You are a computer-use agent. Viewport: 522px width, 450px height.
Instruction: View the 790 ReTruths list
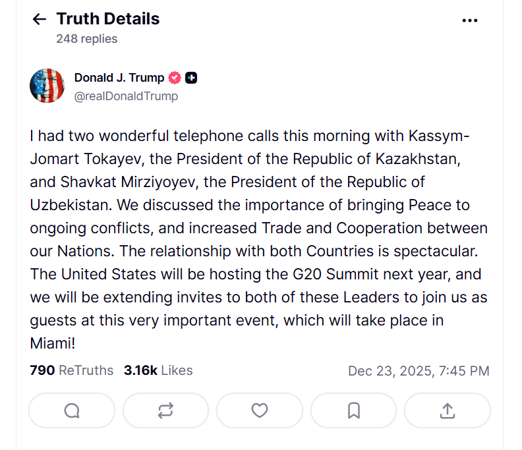[x=71, y=370]
